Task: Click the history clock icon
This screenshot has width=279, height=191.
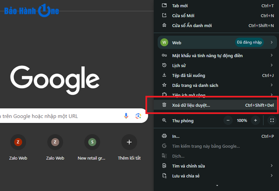Action: pos(164,65)
